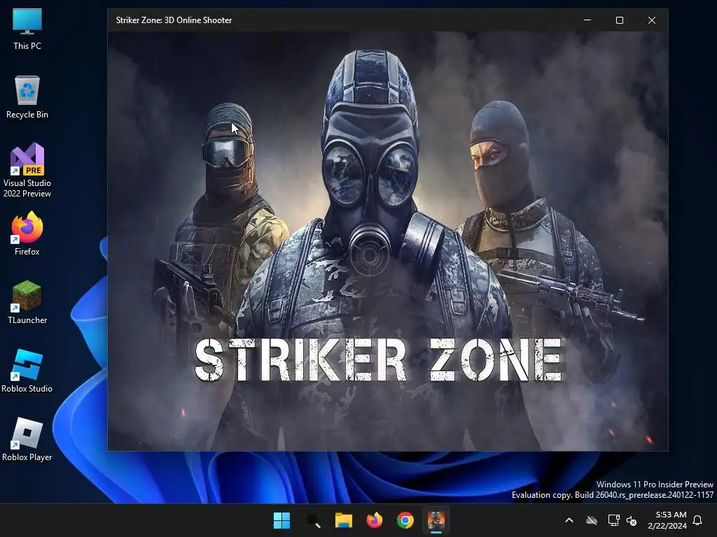Screen dimensions: 717x537
Task: Select the Roblox Studio desktop shortcut
Action: pyautogui.click(x=27, y=371)
